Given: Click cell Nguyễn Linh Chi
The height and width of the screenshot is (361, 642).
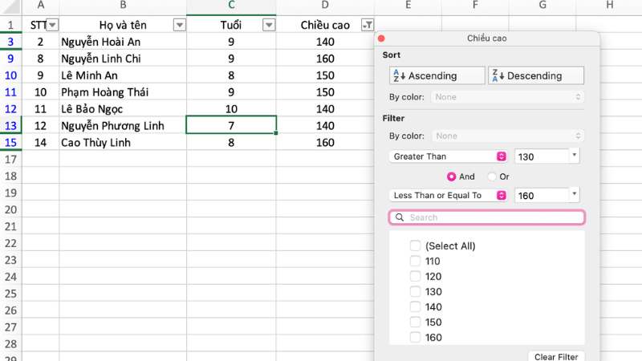Looking at the screenshot, I should point(123,59).
